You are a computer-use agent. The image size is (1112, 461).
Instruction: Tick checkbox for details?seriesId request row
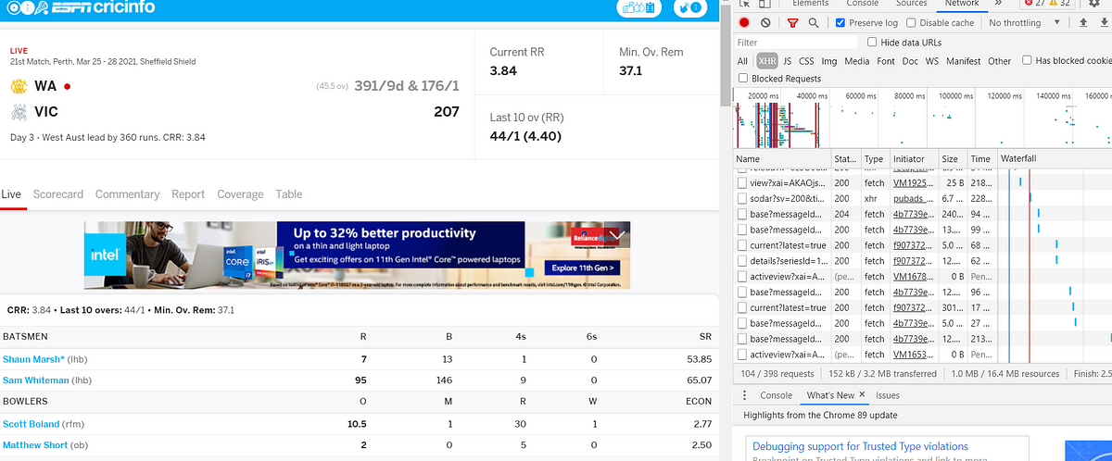(742, 261)
